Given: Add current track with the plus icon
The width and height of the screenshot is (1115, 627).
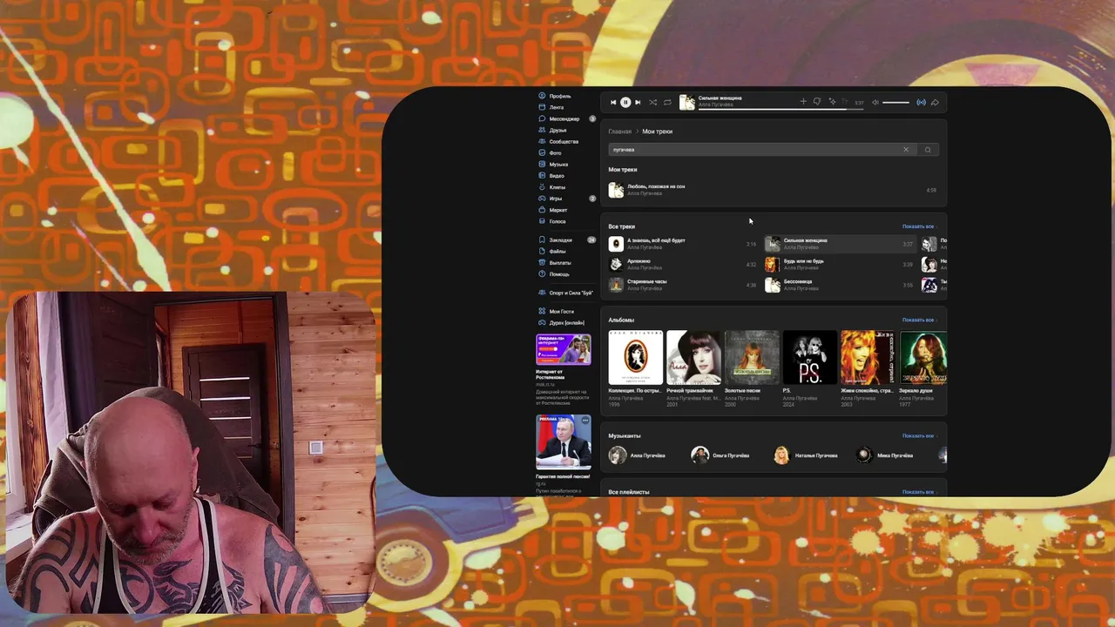Looking at the screenshot, I should [803, 102].
